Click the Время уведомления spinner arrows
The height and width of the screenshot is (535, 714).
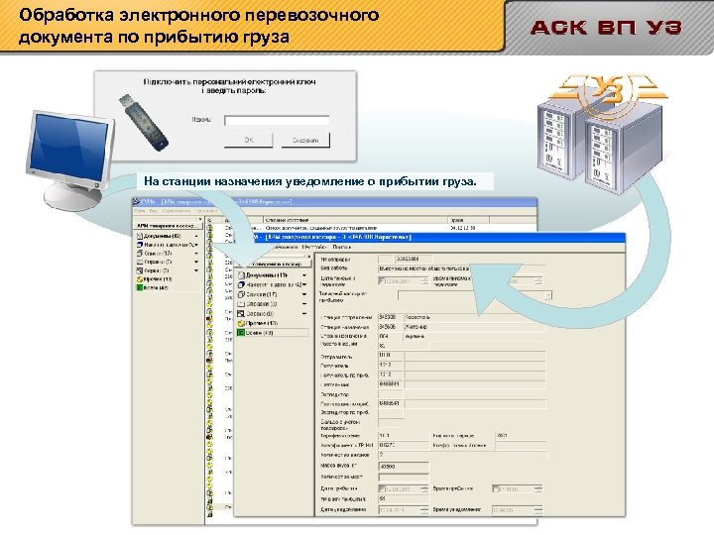coord(538,510)
